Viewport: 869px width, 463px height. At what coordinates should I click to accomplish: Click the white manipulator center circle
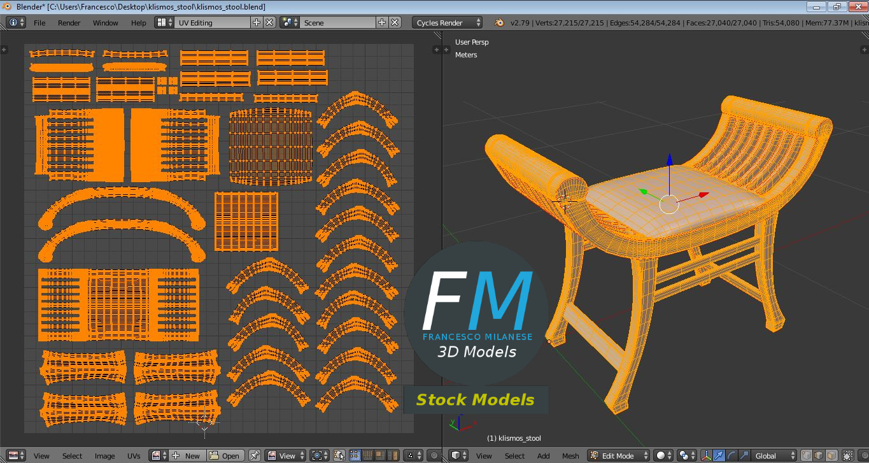(669, 204)
